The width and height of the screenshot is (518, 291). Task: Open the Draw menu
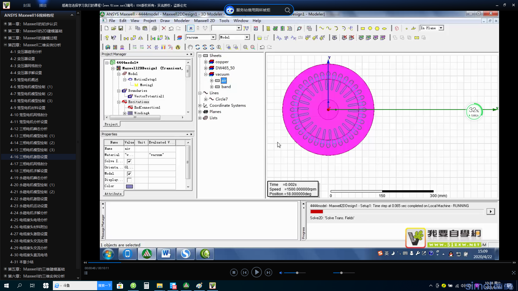pyautogui.click(x=165, y=21)
